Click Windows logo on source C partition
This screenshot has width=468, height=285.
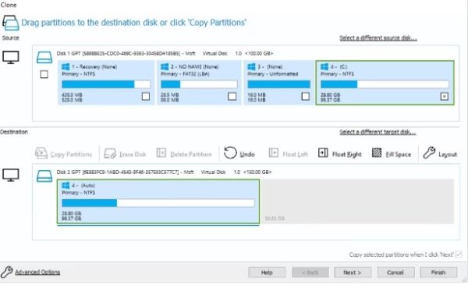coord(324,66)
